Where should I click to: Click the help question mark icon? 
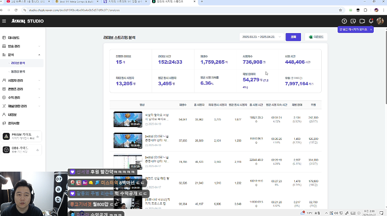[x=344, y=21]
